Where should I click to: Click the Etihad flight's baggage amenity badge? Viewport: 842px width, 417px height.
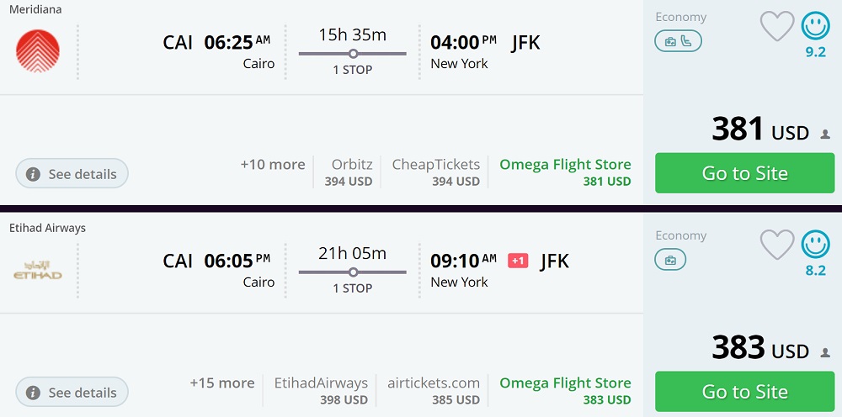pos(670,260)
